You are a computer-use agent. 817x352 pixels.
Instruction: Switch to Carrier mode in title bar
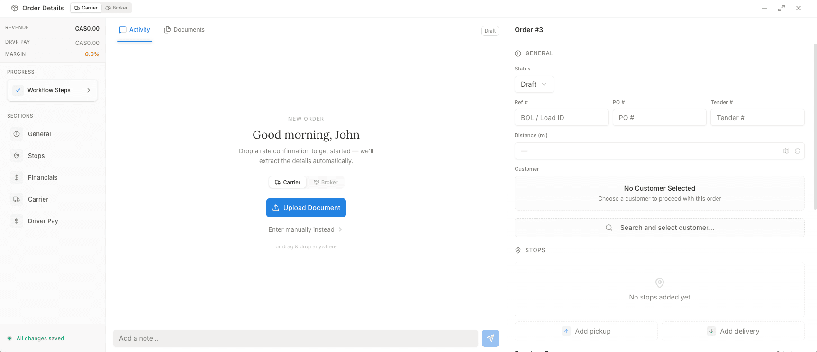click(86, 8)
